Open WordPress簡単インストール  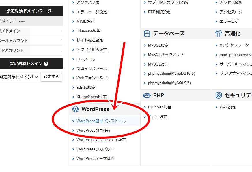click(101, 121)
